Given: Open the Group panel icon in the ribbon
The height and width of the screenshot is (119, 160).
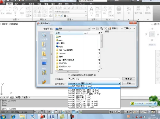Looking at the screenshot, I should [128, 9].
